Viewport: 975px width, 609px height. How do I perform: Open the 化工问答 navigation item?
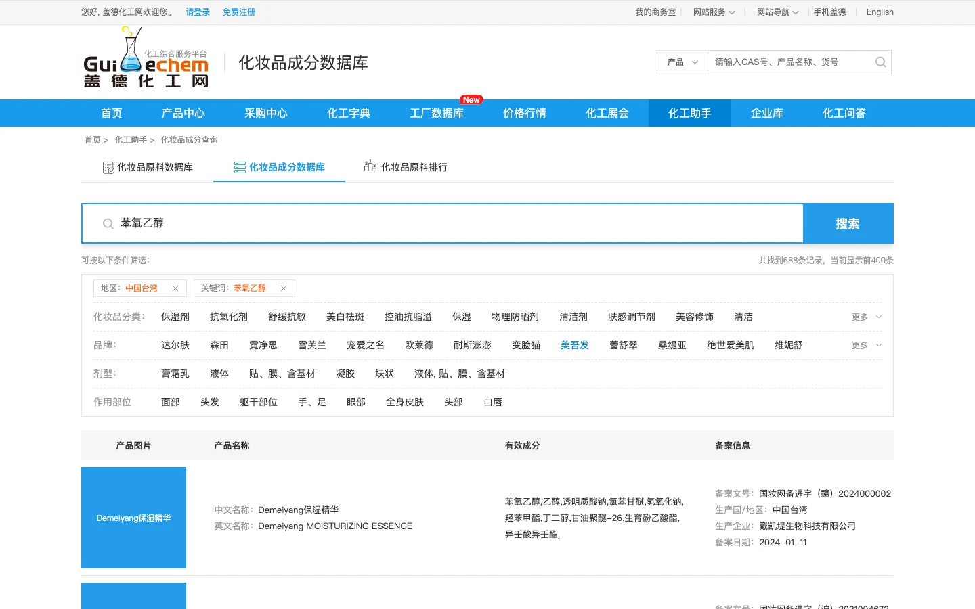coord(844,113)
